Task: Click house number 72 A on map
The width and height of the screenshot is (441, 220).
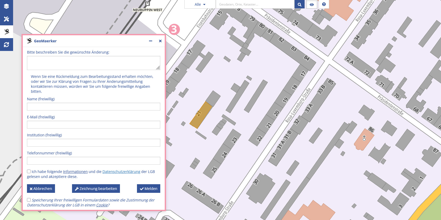Action: [349, 60]
